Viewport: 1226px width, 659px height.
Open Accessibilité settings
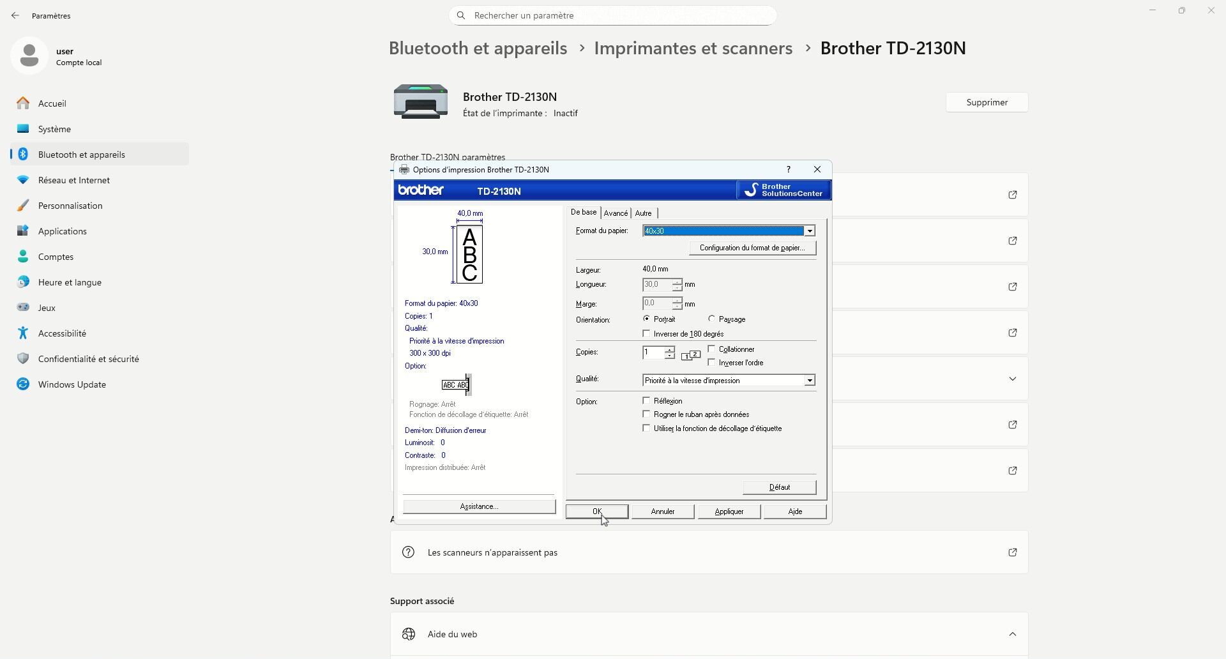tap(100, 333)
